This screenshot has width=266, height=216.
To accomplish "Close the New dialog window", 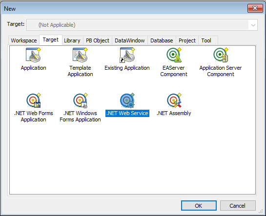I will pos(255,8).
